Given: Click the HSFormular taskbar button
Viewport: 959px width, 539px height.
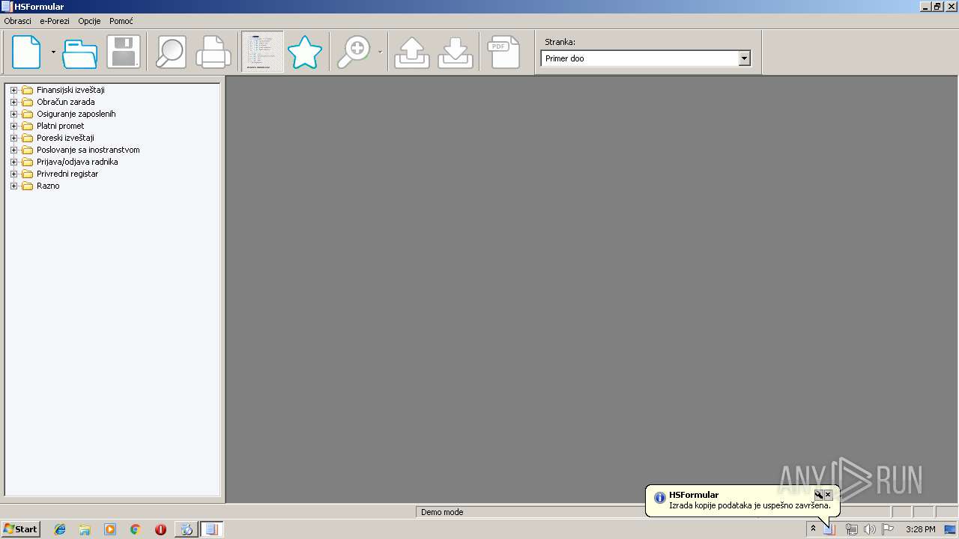Looking at the screenshot, I should pos(211,529).
